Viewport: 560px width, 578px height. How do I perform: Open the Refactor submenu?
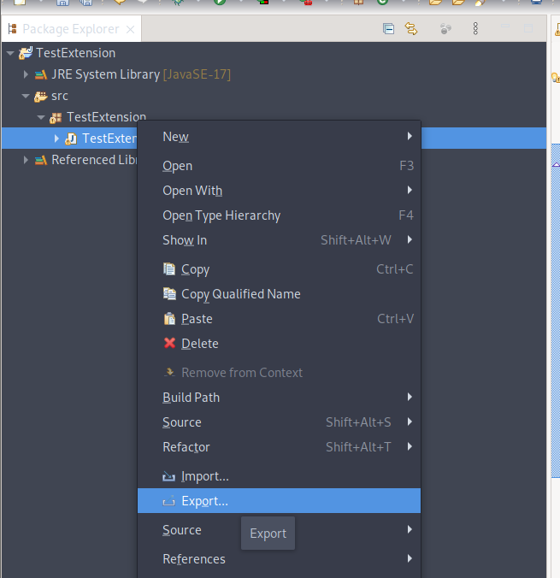(x=186, y=447)
